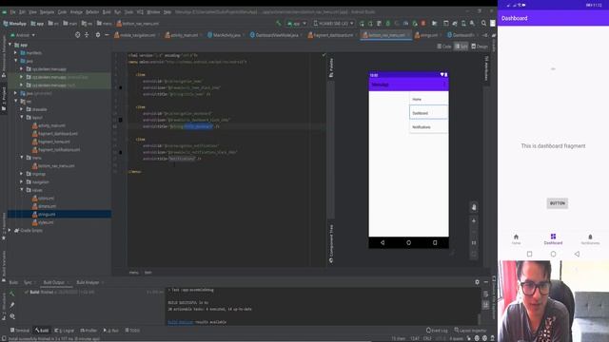The height and width of the screenshot is (342, 609).
Task: Select Dashboard item in design preview
Action: 429,113
